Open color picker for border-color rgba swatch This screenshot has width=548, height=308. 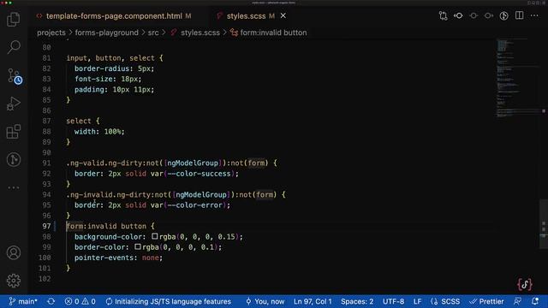(138, 247)
